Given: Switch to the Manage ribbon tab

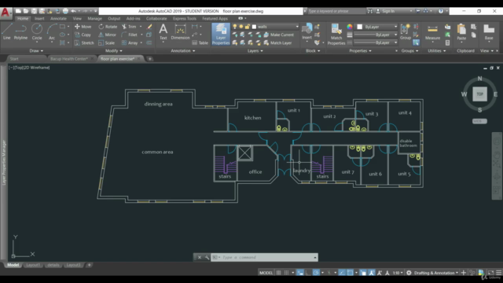Looking at the screenshot, I should [94, 19].
